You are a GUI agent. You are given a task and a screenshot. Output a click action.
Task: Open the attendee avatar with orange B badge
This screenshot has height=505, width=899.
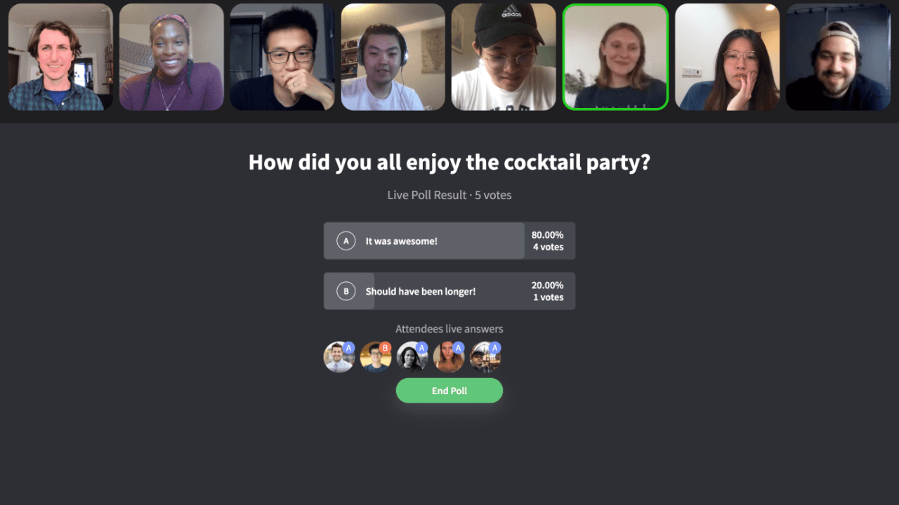point(376,357)
